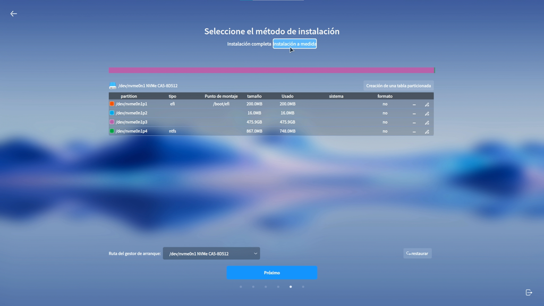Go back with the left arrow icon
The width and height of the screenshot is (544, 306).
(x=13, y=14)
